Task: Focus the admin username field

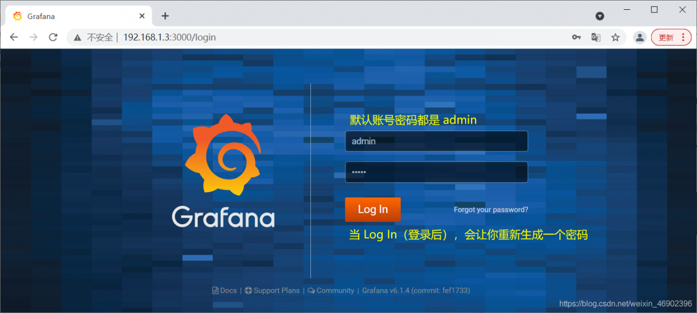Action: pos(437,141)
